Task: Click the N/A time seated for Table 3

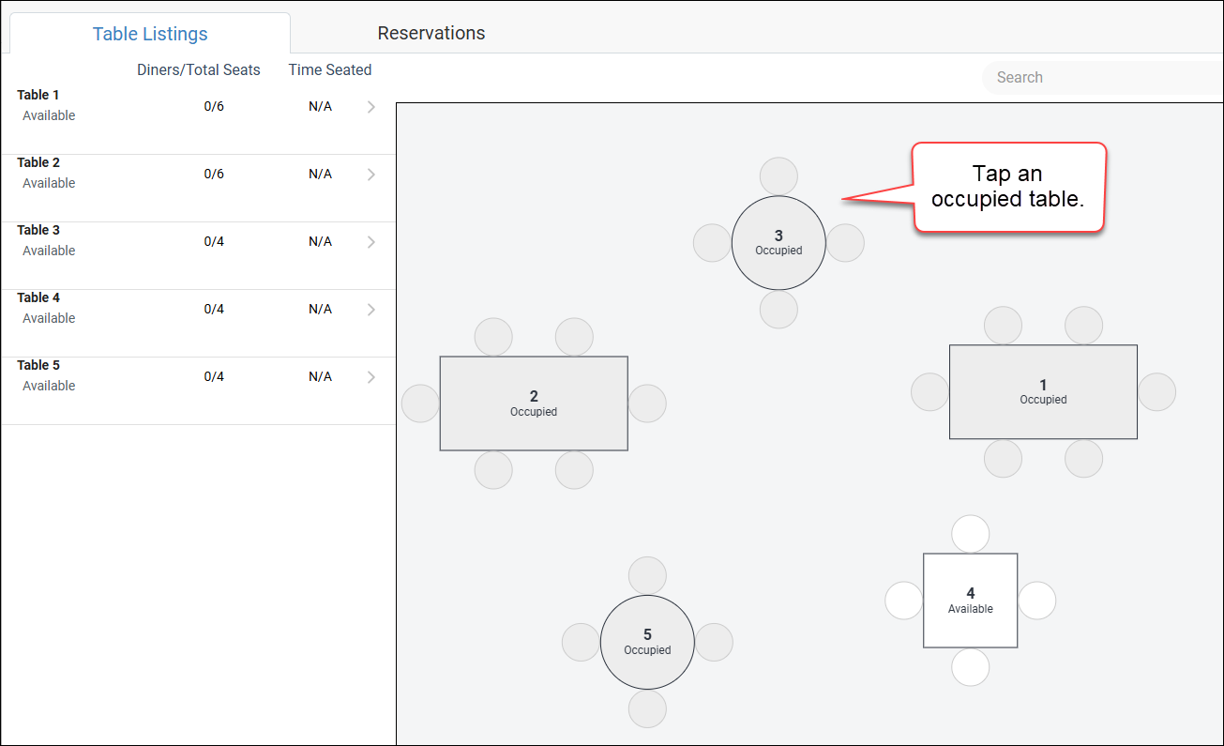Action: [x=320, y=241]
